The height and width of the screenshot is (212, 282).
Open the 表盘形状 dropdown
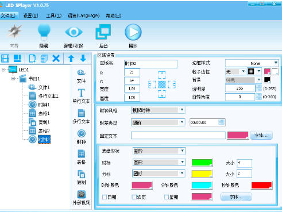pos(159,151)
